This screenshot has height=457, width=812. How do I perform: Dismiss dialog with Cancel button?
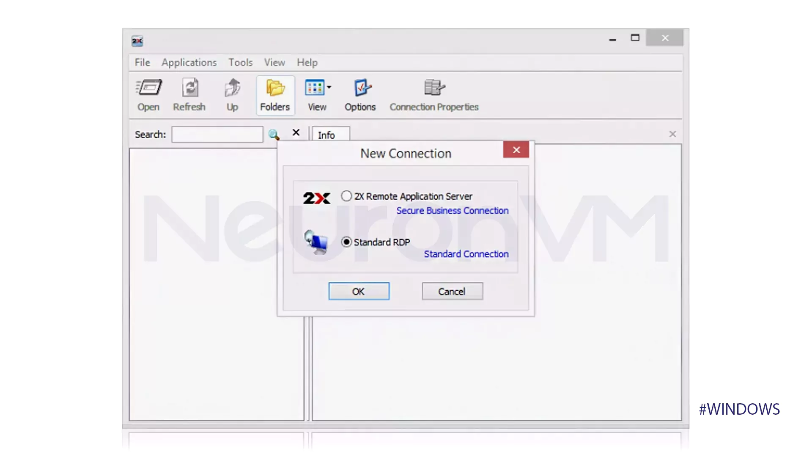(x=452, y=291)
